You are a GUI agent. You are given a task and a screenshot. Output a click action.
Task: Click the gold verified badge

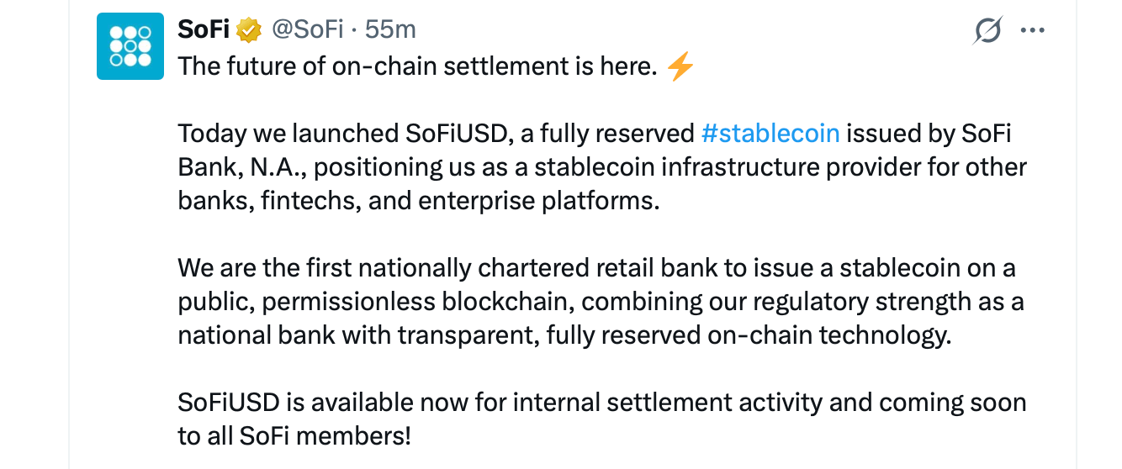click(249, 30)
